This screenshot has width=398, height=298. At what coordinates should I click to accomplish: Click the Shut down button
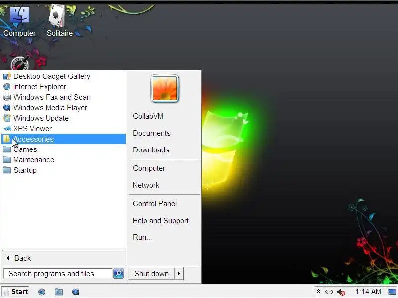[x=152, y=274]
